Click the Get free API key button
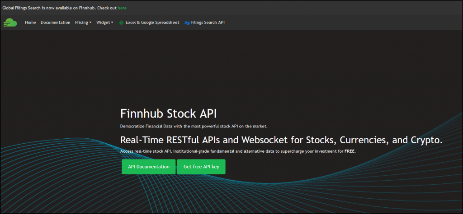Viewport: 463px width, 214px height. (x=201, y=167)
